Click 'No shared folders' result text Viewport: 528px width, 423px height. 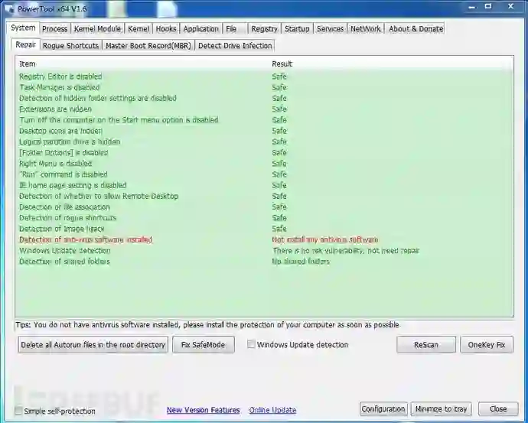[301, 262]
